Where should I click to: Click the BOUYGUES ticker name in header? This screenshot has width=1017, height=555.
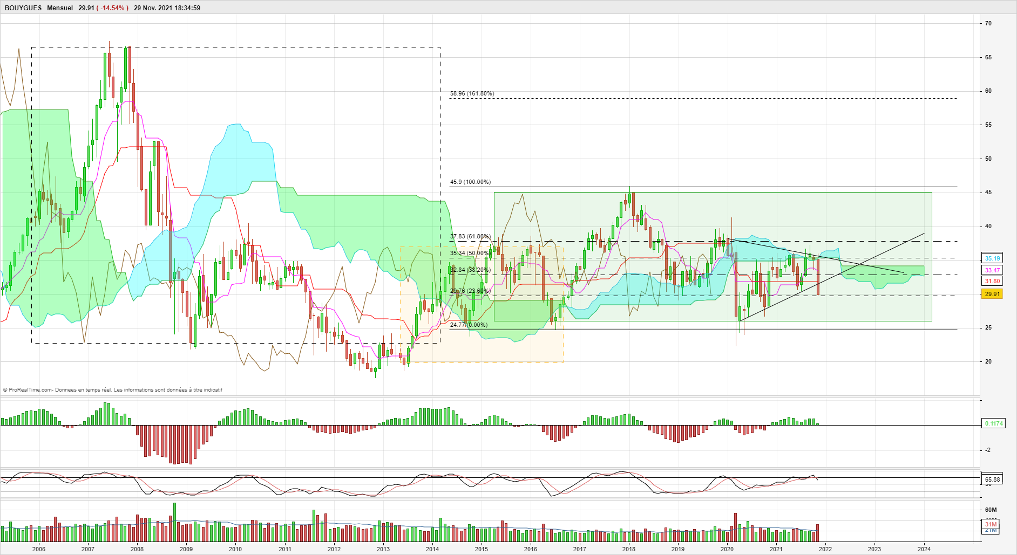pos(23,8)
